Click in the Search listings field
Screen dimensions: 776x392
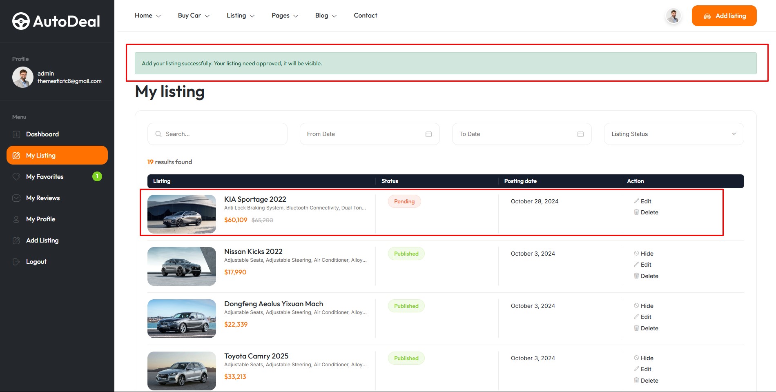pos(217,134)
